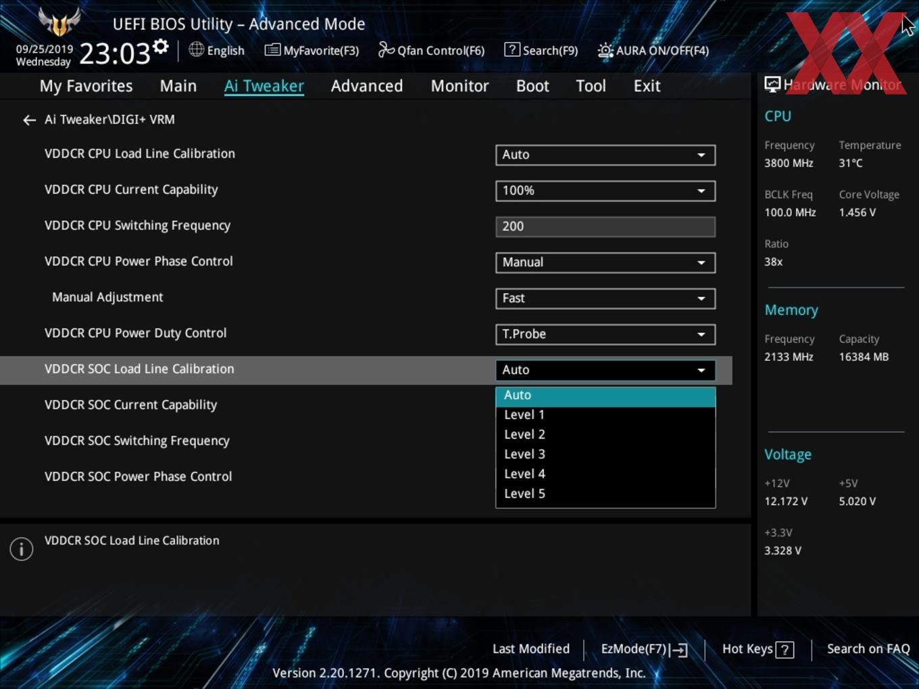Click the 23:03 clock display

115,53
